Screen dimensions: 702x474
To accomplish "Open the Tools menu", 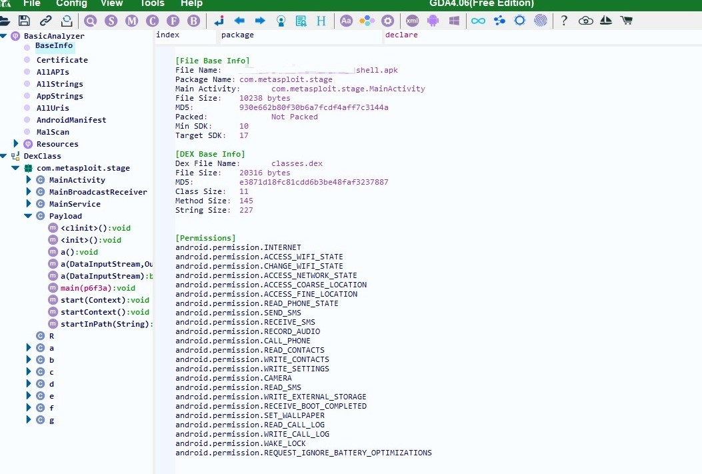I will (152, 3).
